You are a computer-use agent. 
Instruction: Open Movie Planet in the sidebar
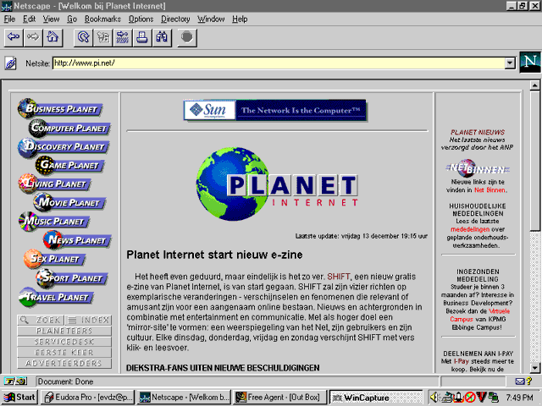click(x=69, y=202)
